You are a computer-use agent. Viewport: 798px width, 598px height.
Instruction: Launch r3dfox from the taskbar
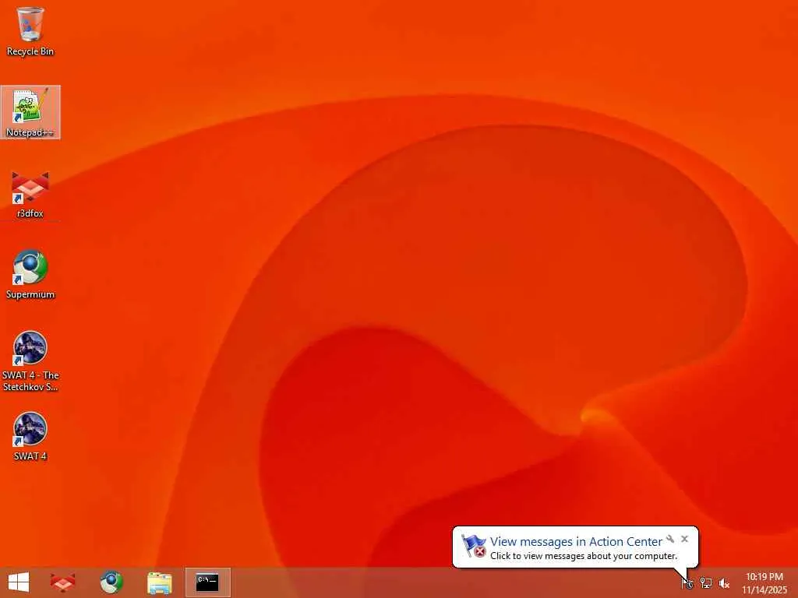click(63, 582)
